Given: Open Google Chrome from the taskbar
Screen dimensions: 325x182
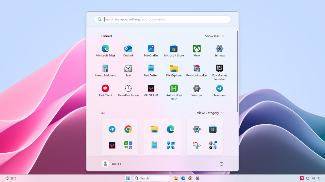Looking at the screenshot, I should (x=190, y=178).
